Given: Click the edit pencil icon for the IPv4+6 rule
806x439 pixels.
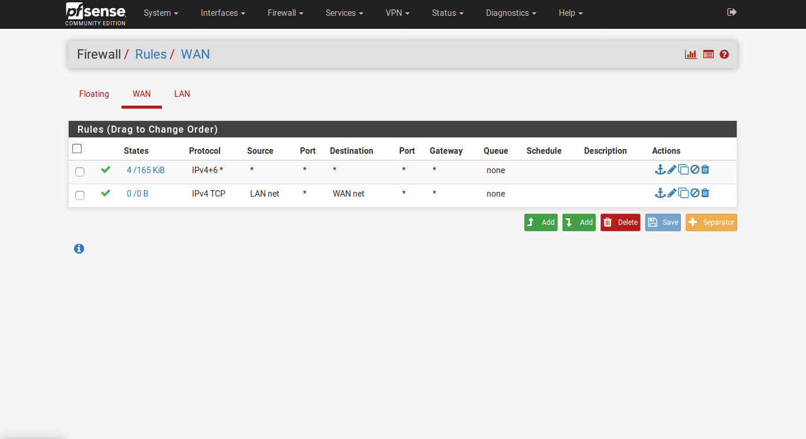Looking at the screenshot, I should pyautogui.click(x=672, y=170).
